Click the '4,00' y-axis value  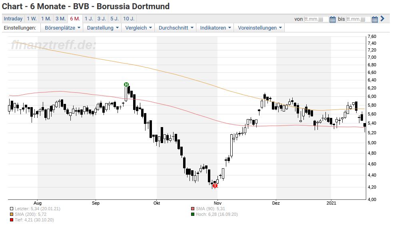pyautogui.click(x=372, y=199)
